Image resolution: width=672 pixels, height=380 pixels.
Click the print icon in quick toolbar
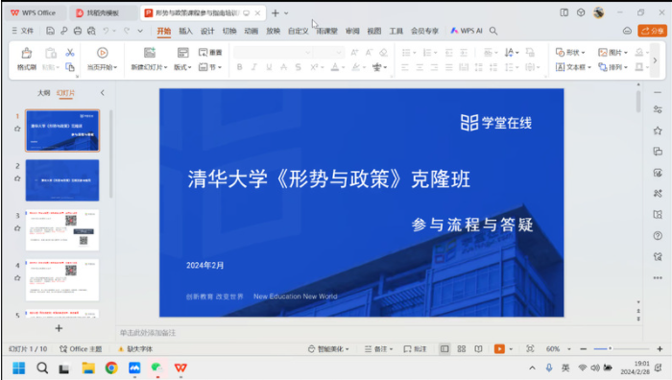click(x=78, y=31)
